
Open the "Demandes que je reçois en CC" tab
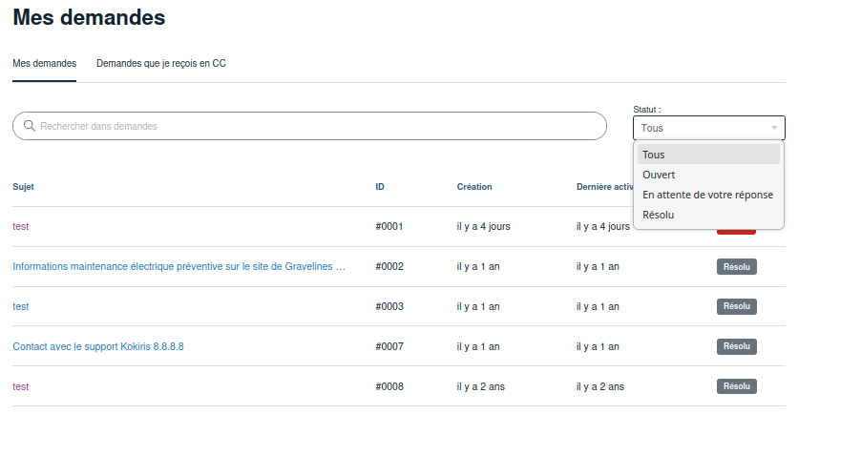tap(160, 64)
